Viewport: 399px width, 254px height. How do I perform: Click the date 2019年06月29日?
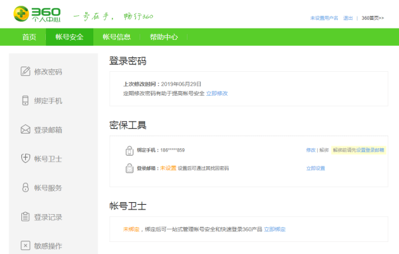click(x=181, y=84)
